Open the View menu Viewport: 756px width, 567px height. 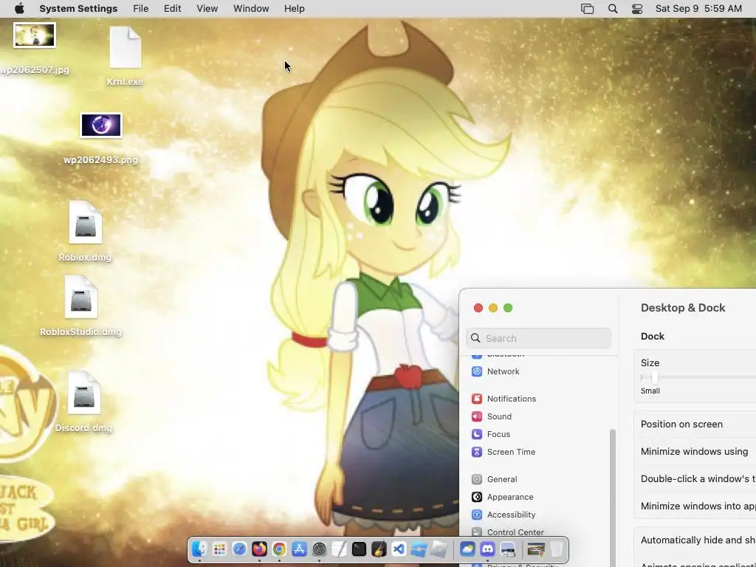[207, 9]
